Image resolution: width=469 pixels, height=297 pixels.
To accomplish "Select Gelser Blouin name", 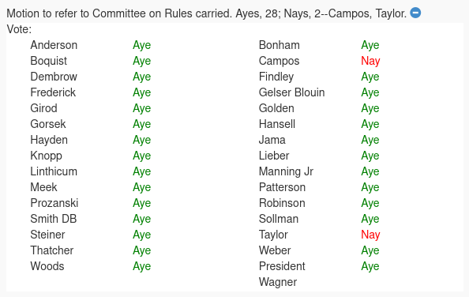I will [x=291, y=92].
